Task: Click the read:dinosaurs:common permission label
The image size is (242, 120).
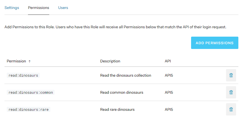Action: click(30, 92)
